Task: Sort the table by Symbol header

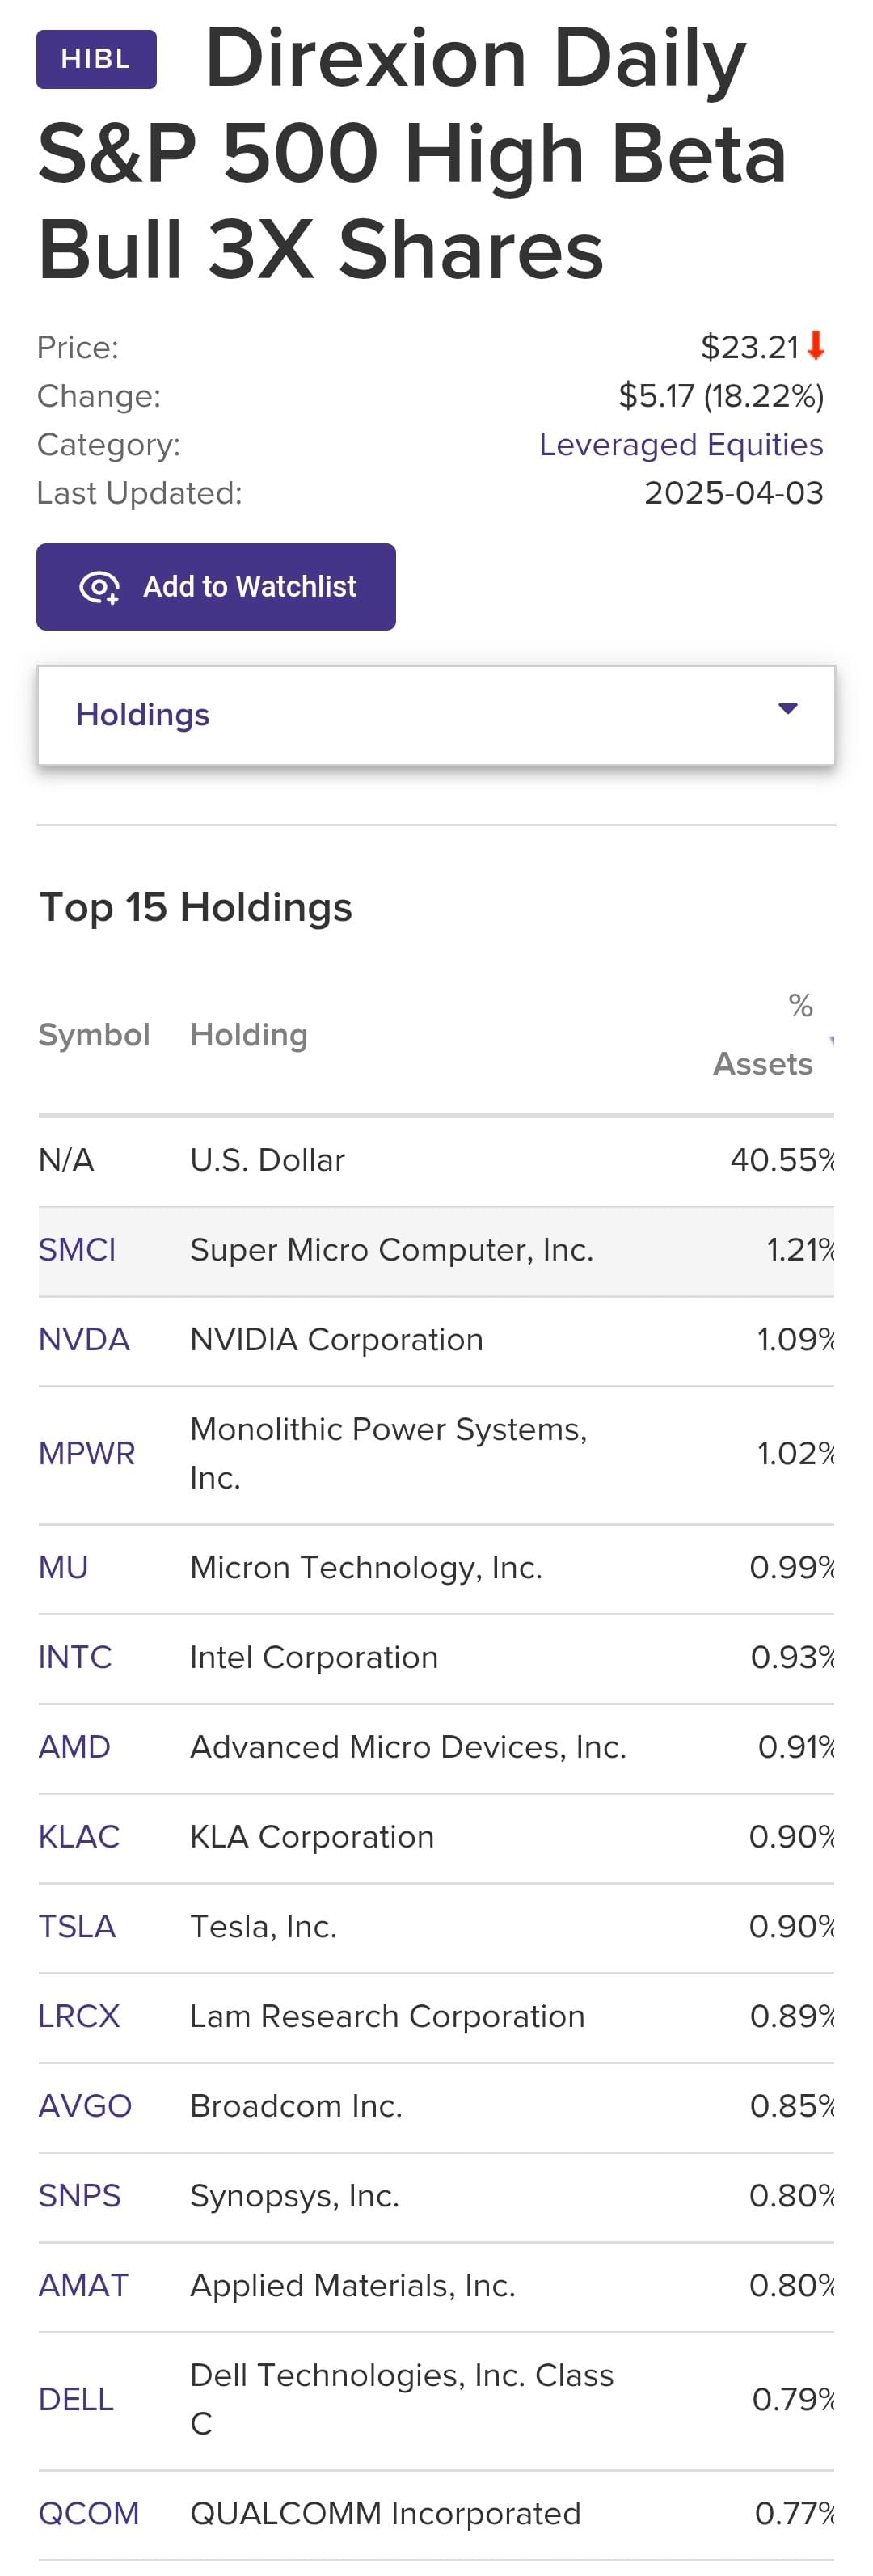Action: tap(94, 1034)
